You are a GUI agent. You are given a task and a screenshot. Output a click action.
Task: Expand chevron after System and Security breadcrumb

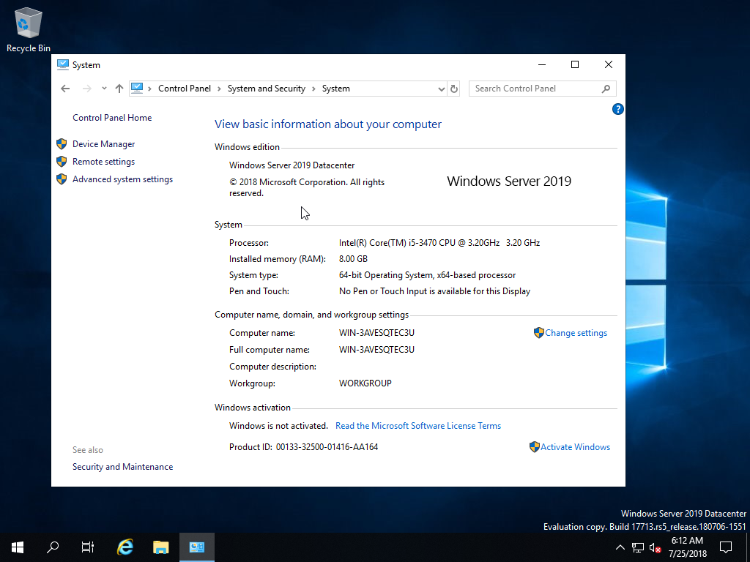313,89
